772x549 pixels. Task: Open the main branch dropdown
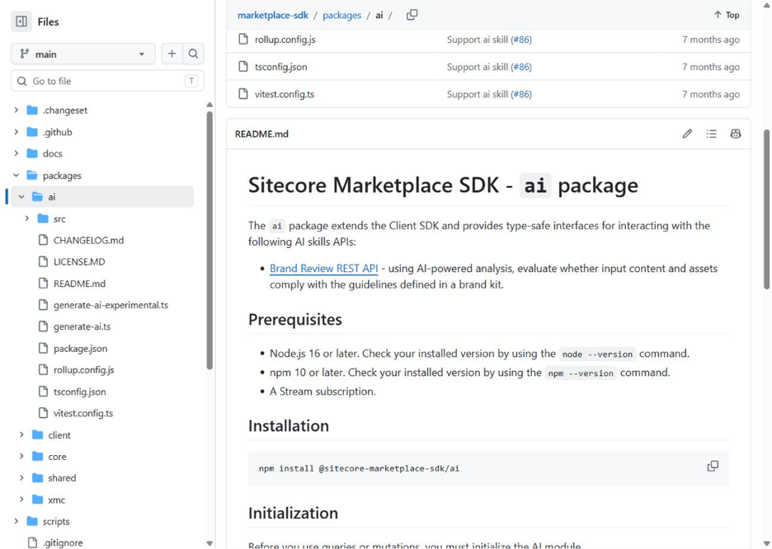click(x=82, y=54)
